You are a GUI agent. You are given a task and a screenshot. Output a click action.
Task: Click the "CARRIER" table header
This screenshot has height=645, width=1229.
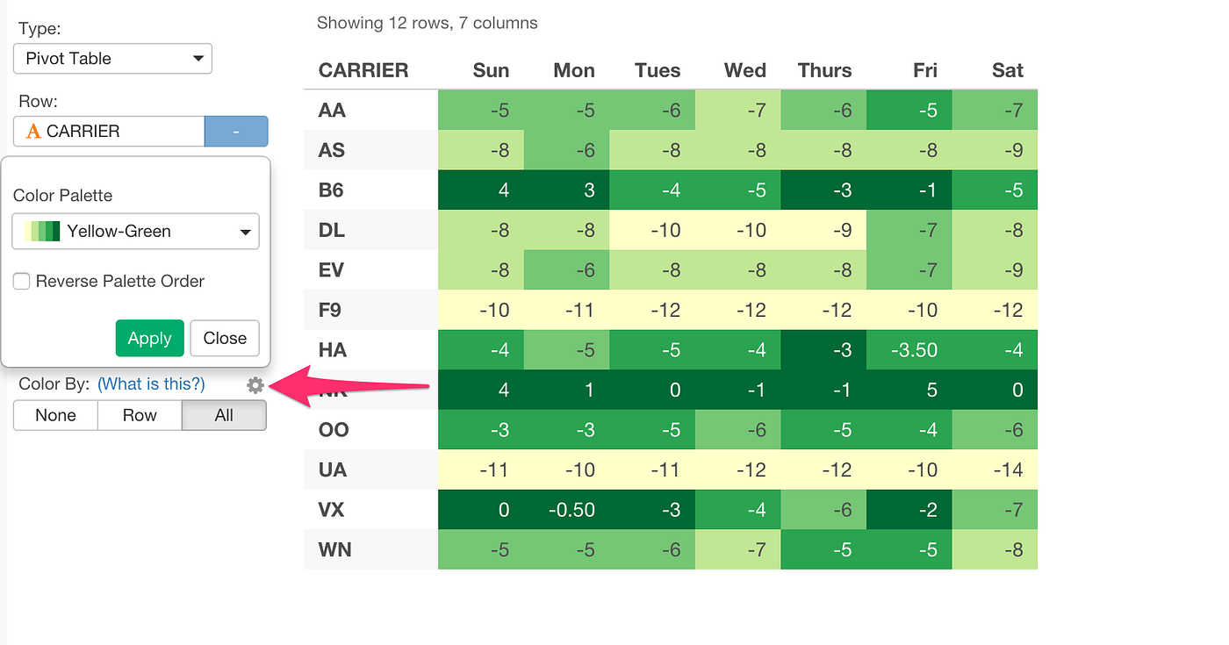(x=364, y=70)
